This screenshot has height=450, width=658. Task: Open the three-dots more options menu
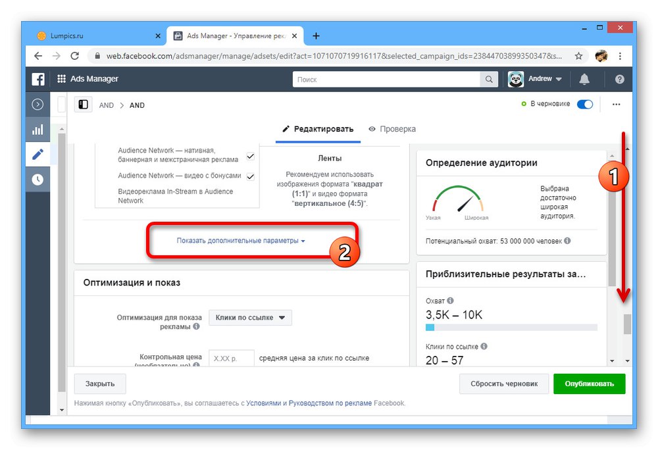tap(616, 105)
